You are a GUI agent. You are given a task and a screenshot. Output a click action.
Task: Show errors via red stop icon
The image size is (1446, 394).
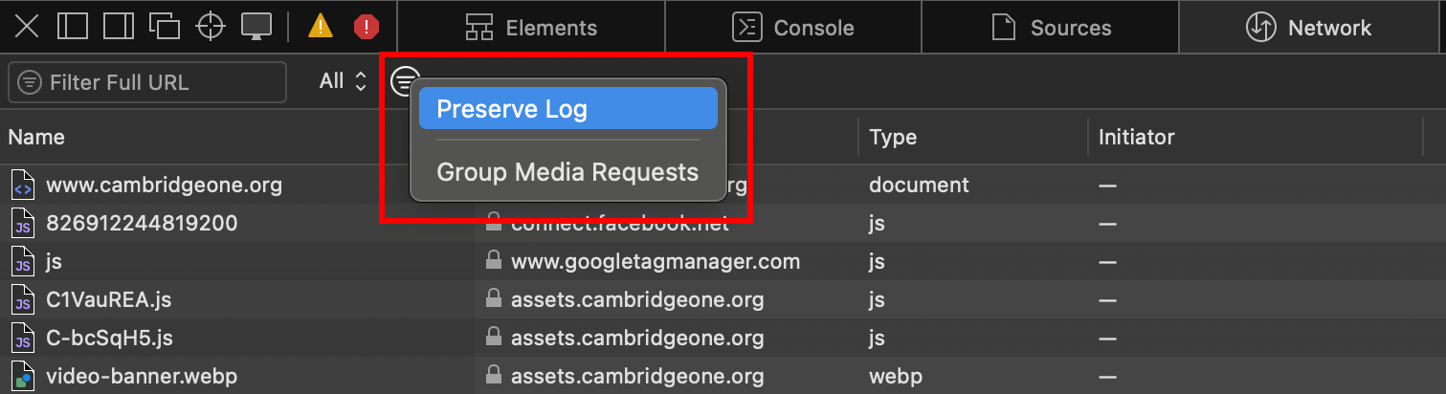[x=367, y=27]
